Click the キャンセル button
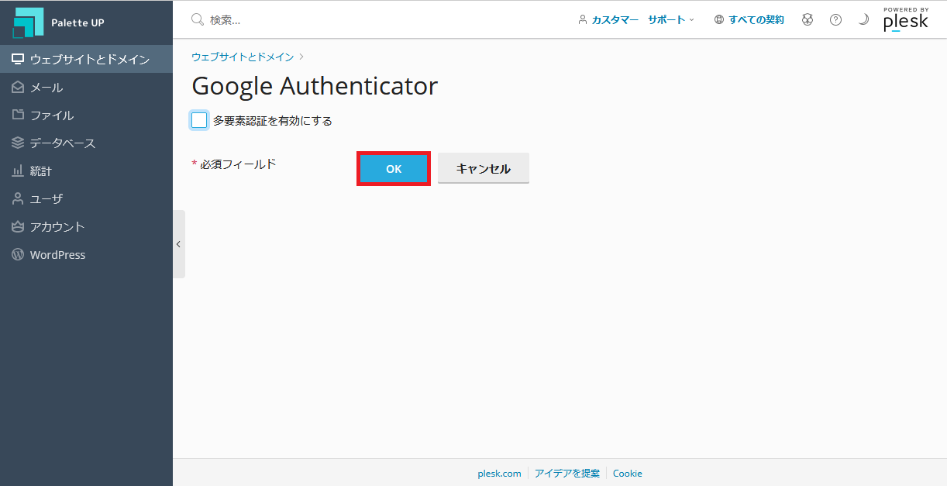 click(x=484, y=168)
